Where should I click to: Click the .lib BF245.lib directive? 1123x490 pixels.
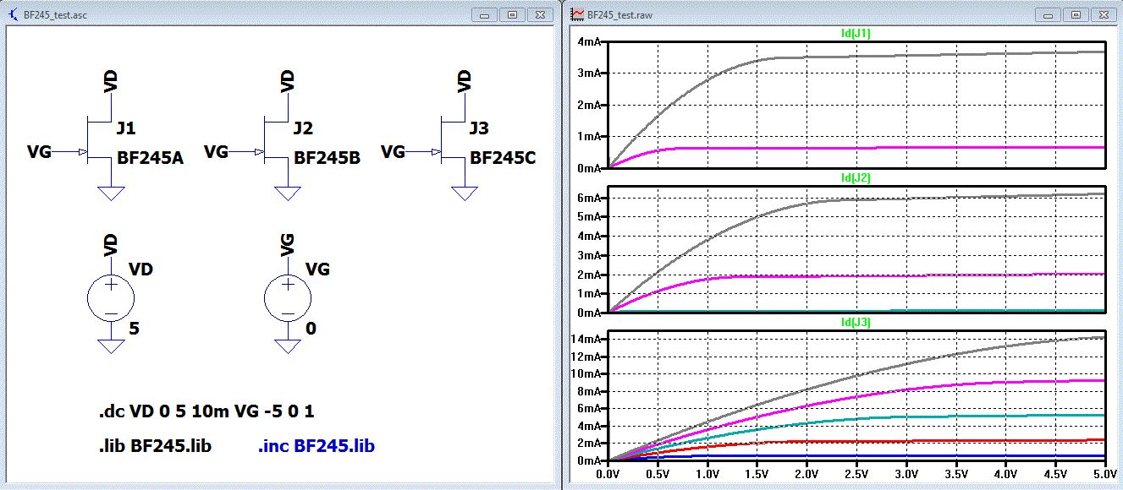coord(155,446)
